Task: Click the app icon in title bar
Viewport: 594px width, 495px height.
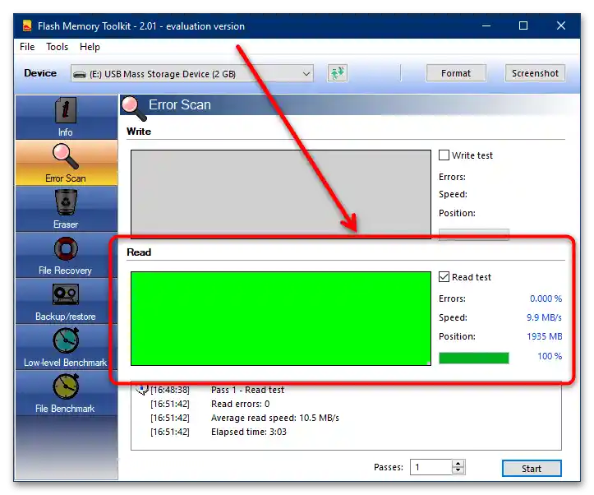Action: [27, 25]
